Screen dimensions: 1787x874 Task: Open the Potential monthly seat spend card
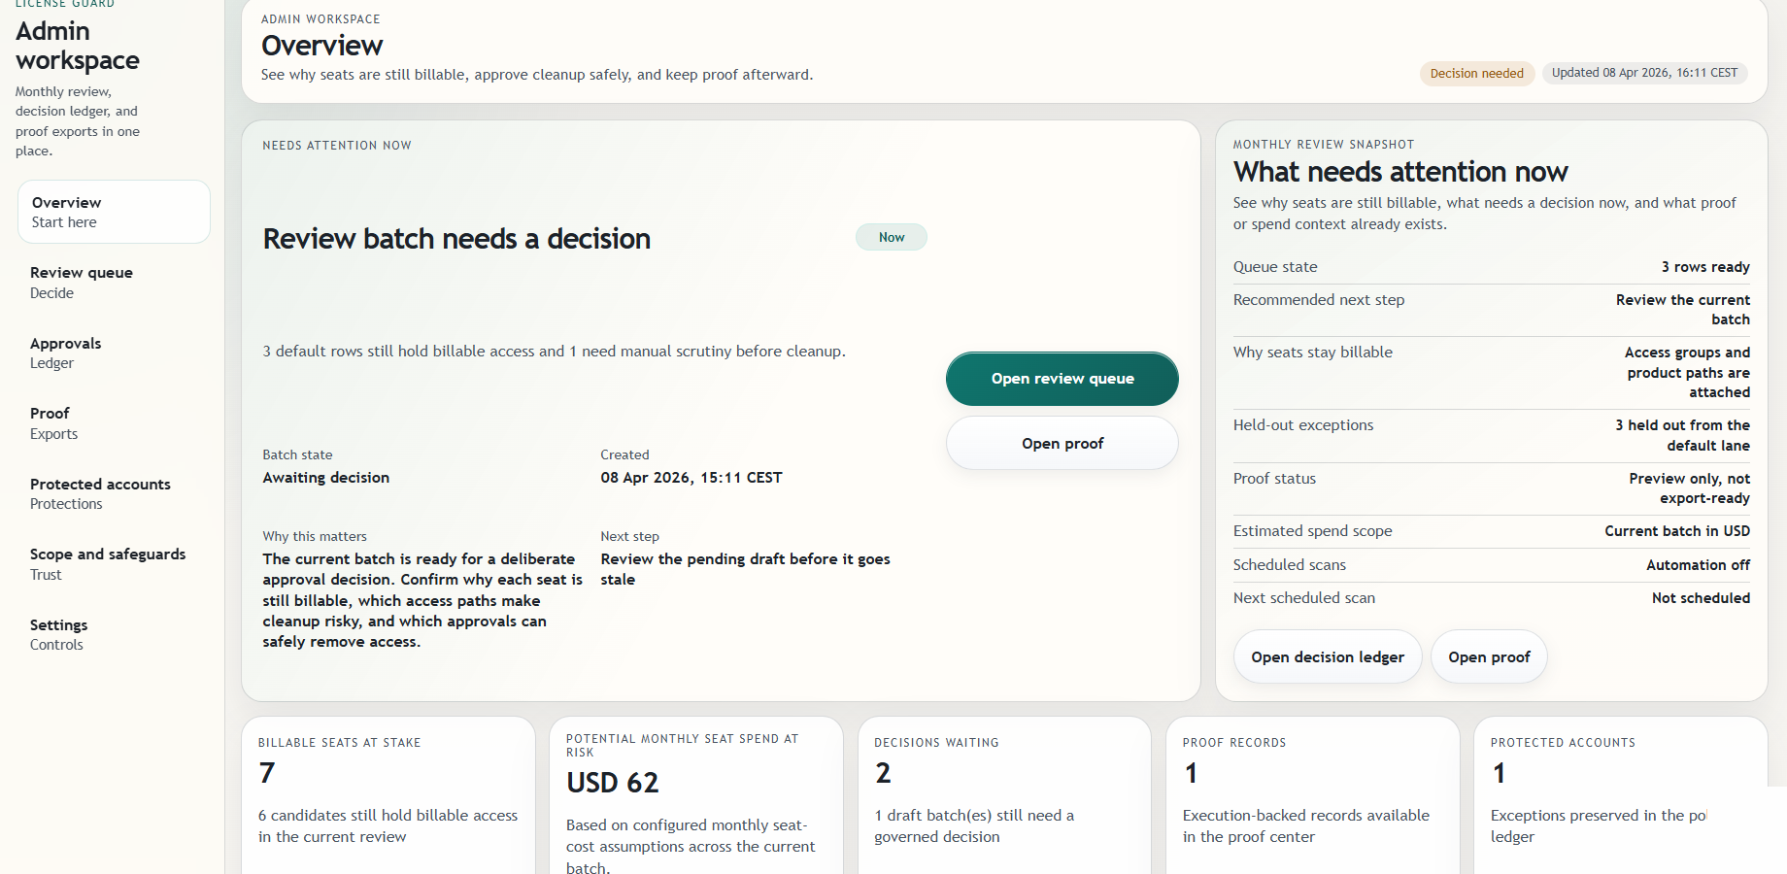click(695, 796)
